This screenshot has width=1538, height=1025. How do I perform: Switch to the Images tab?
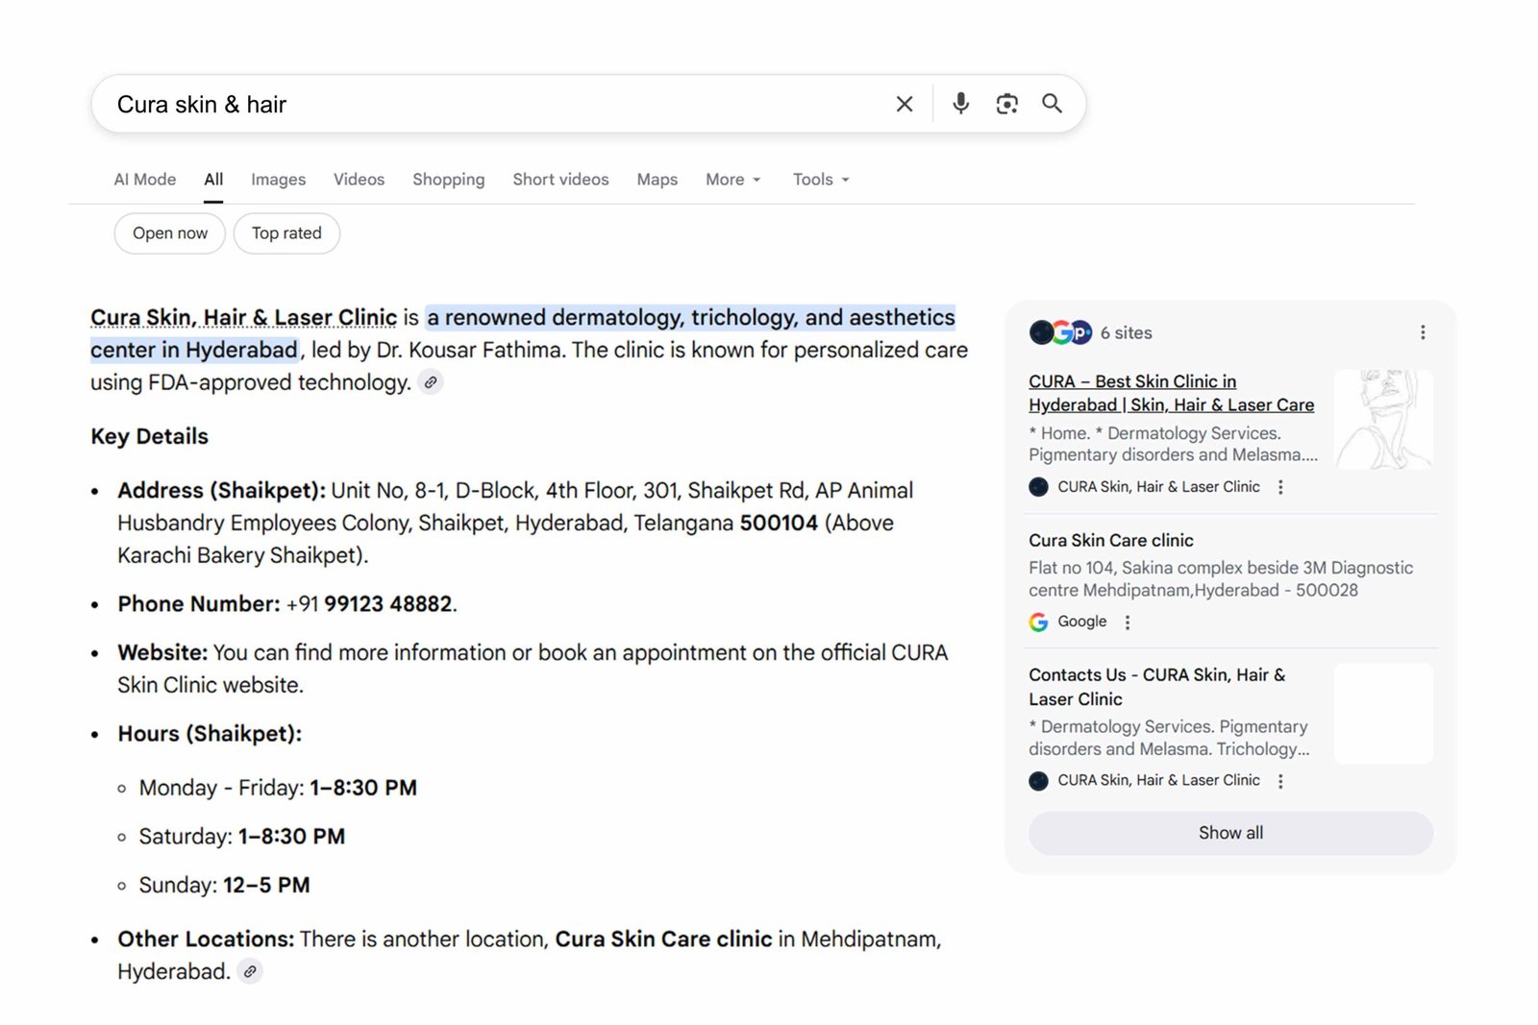tap(278, 180)
